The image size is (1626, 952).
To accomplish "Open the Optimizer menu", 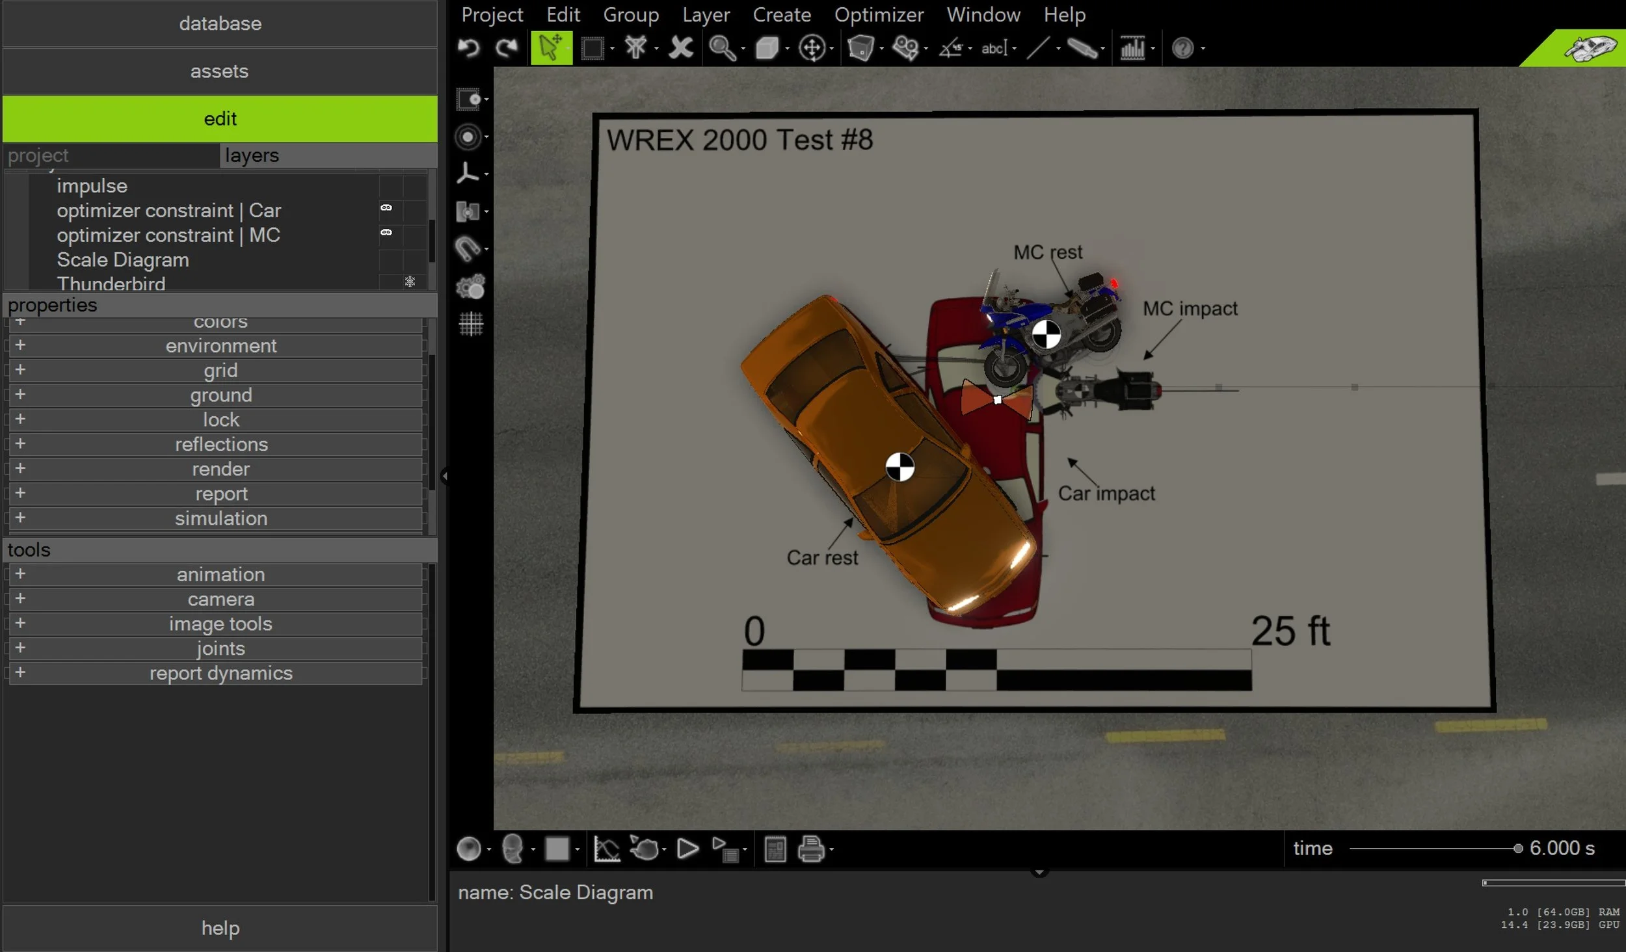I will tap(878, 14).
